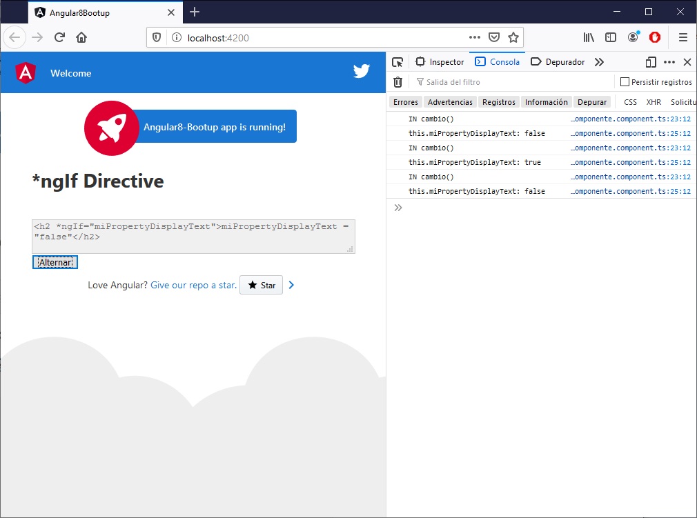Image resolution: width=697 pixels, height=518 pixels.
Task: Click the Alternar button
Action: (x=55, y=262)
